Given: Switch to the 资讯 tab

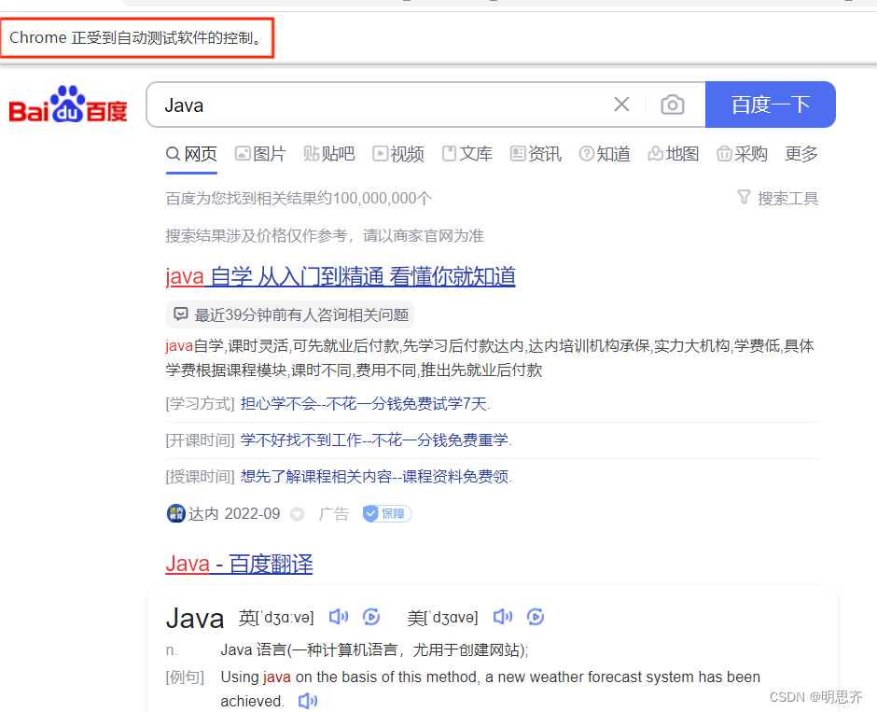Looking at the screenshot, I should coord(536,154).
